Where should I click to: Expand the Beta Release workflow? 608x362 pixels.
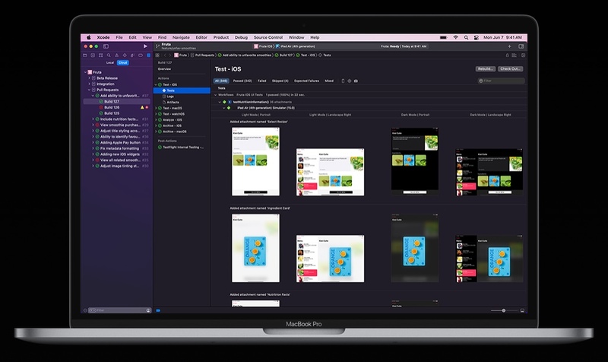(x=89, y=78)
